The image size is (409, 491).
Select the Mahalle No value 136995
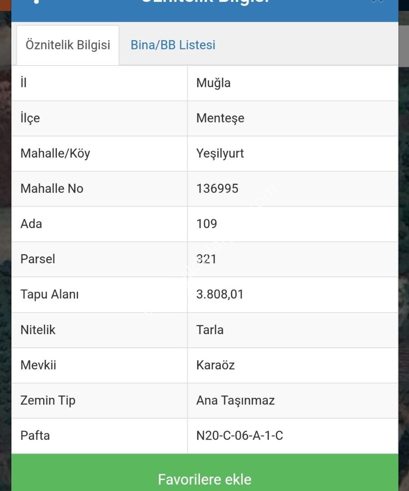217,189
